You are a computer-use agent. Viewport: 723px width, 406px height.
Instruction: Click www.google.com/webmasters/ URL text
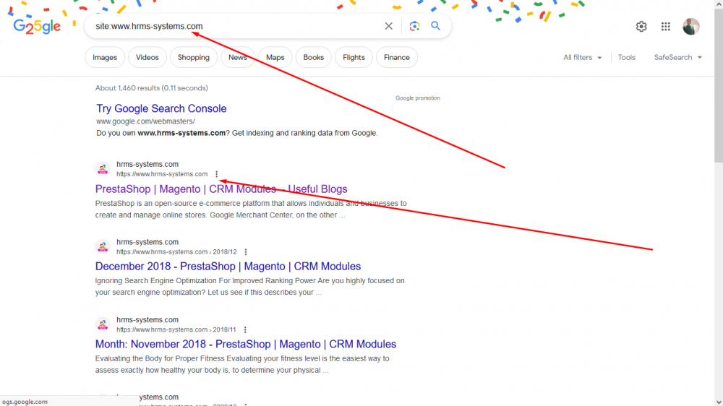pyautogui.click(x=146, y=121)
